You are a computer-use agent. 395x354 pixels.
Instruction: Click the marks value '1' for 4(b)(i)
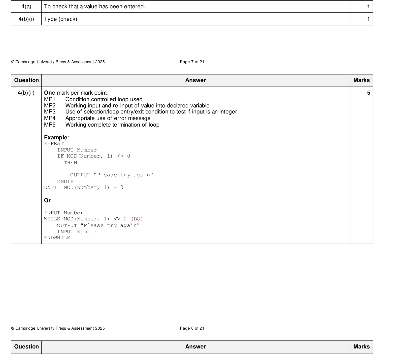click(x=369, y=19)
